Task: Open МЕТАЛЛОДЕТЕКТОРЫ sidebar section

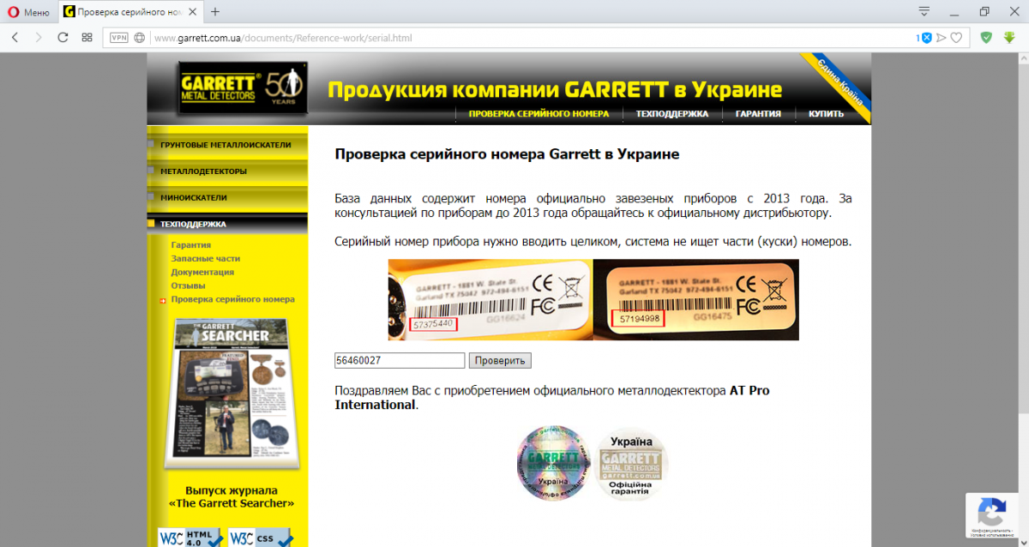Action: pos(227,171)
